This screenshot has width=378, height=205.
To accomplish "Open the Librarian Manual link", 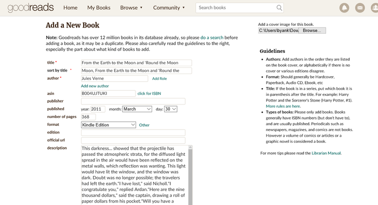I will pos(326,153).
